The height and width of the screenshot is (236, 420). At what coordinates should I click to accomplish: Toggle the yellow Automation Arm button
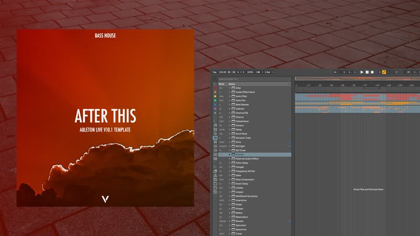tap(384, 72)
